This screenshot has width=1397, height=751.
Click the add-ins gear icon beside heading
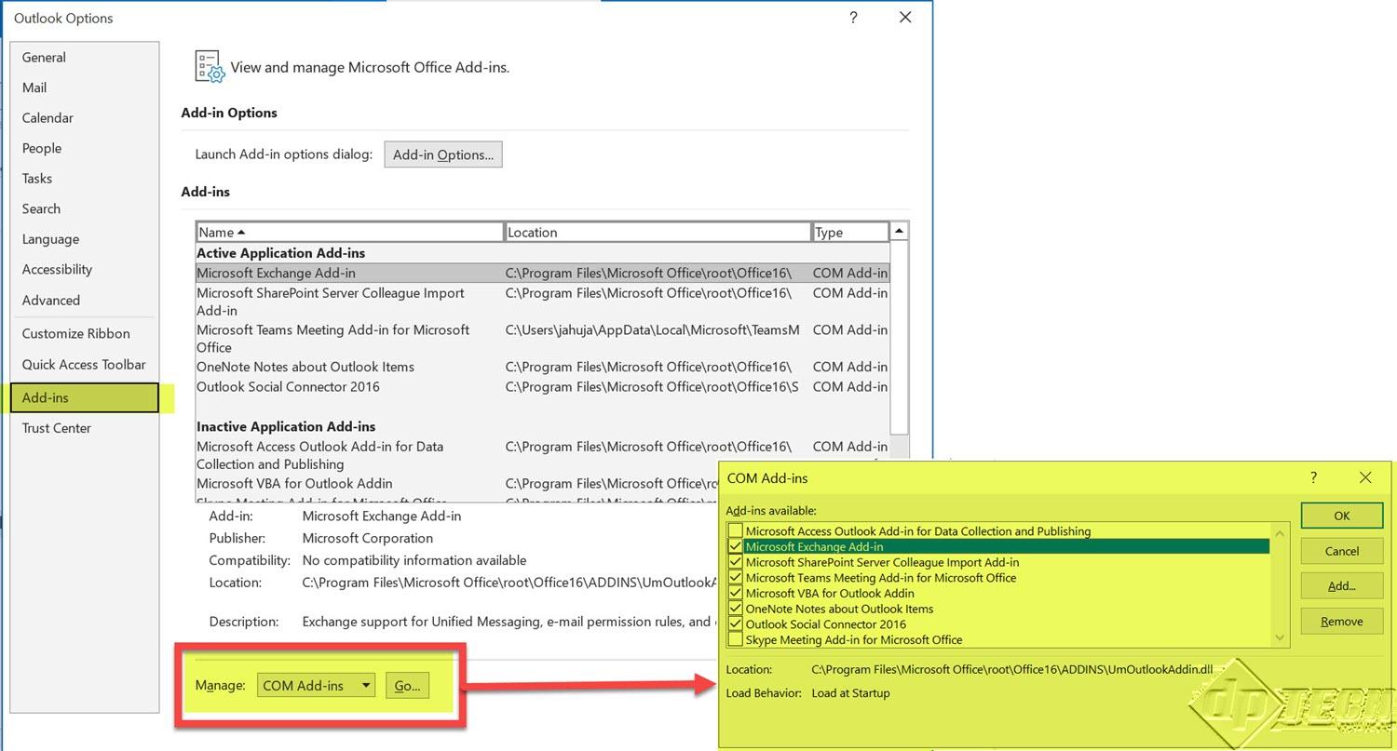coord(210,67)
